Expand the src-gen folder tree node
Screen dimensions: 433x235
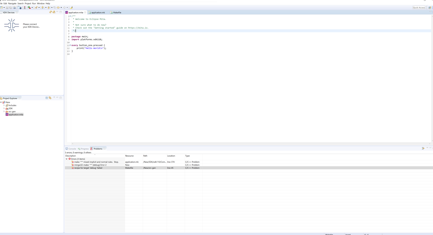coord(4,111)
